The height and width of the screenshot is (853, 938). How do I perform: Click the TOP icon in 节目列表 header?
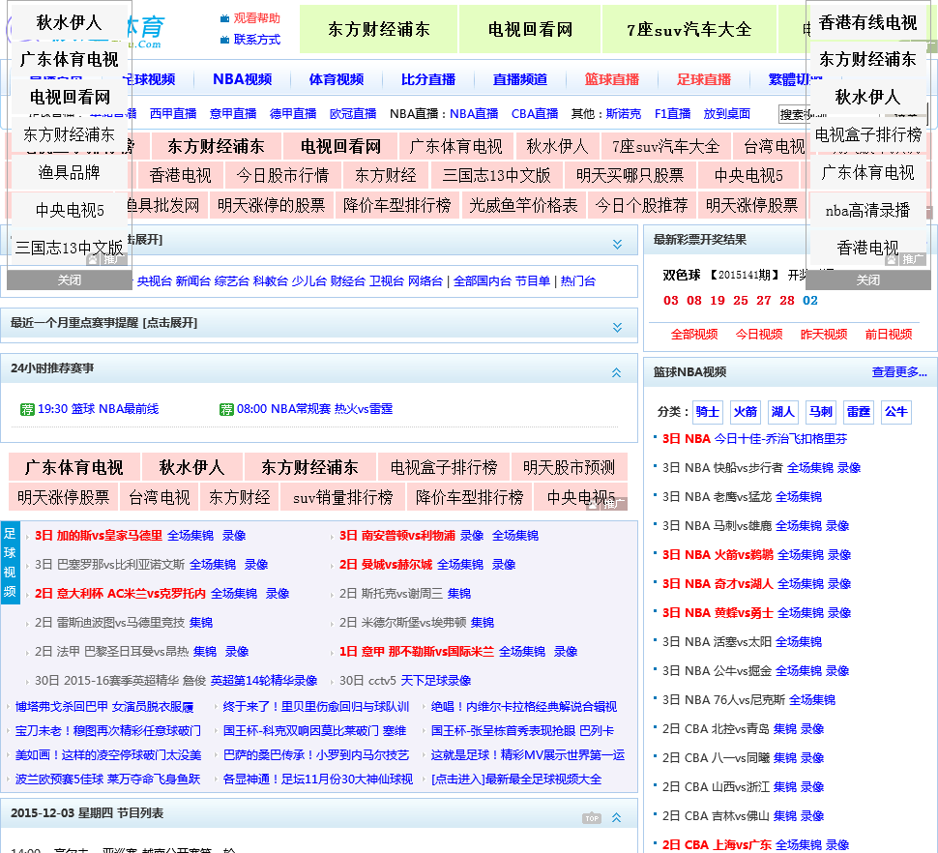click(592, 818)
